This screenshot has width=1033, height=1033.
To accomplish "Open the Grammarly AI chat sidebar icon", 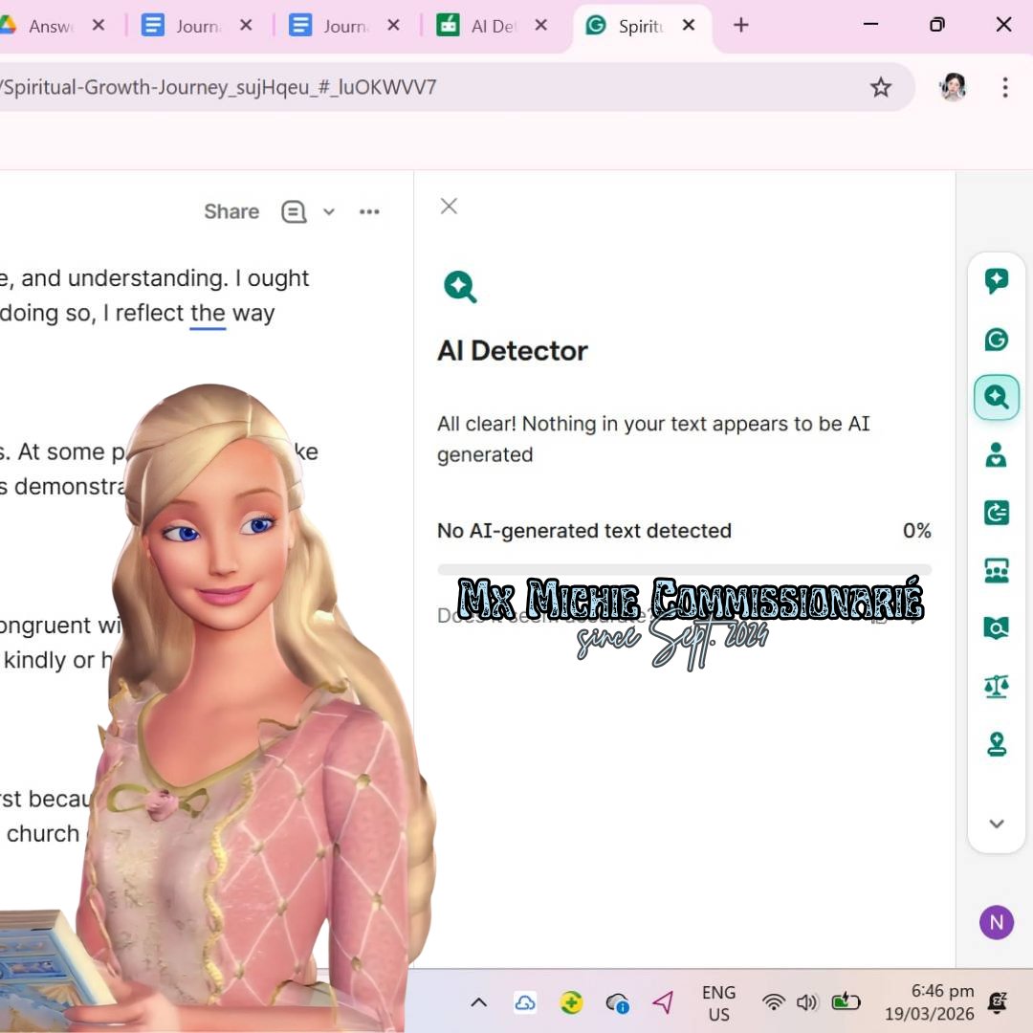I will (996, 281).
